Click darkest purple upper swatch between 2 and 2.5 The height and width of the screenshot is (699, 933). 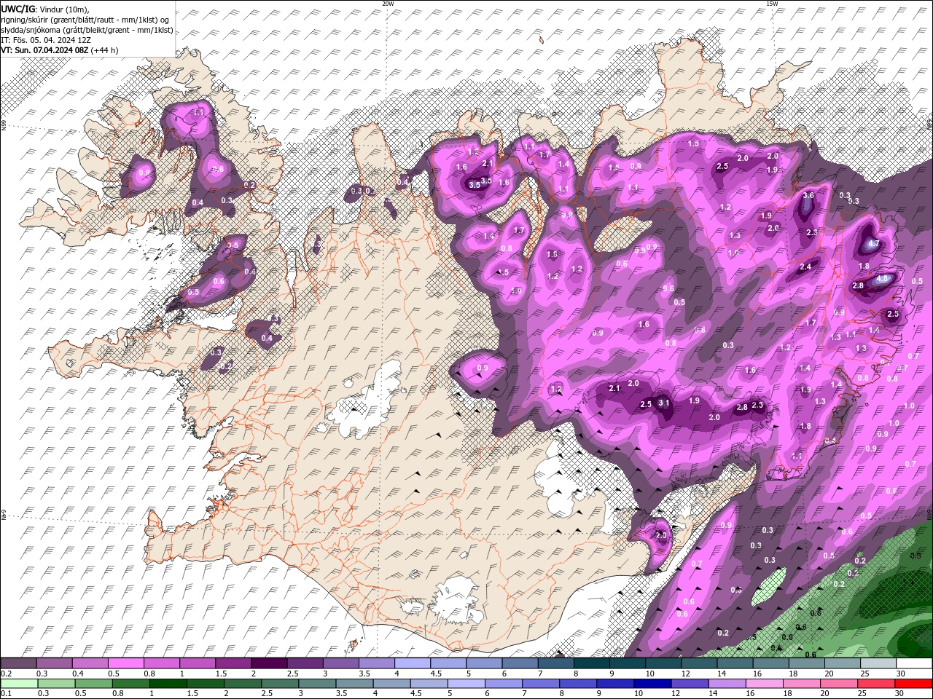pos(268,663)
